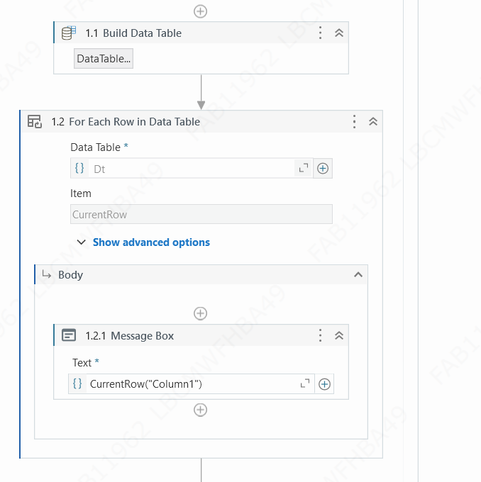The width and height of the screenshot is (481, 482).
Task: Click the add activity plus above Build Data Table
Action: tap(200, 11)
